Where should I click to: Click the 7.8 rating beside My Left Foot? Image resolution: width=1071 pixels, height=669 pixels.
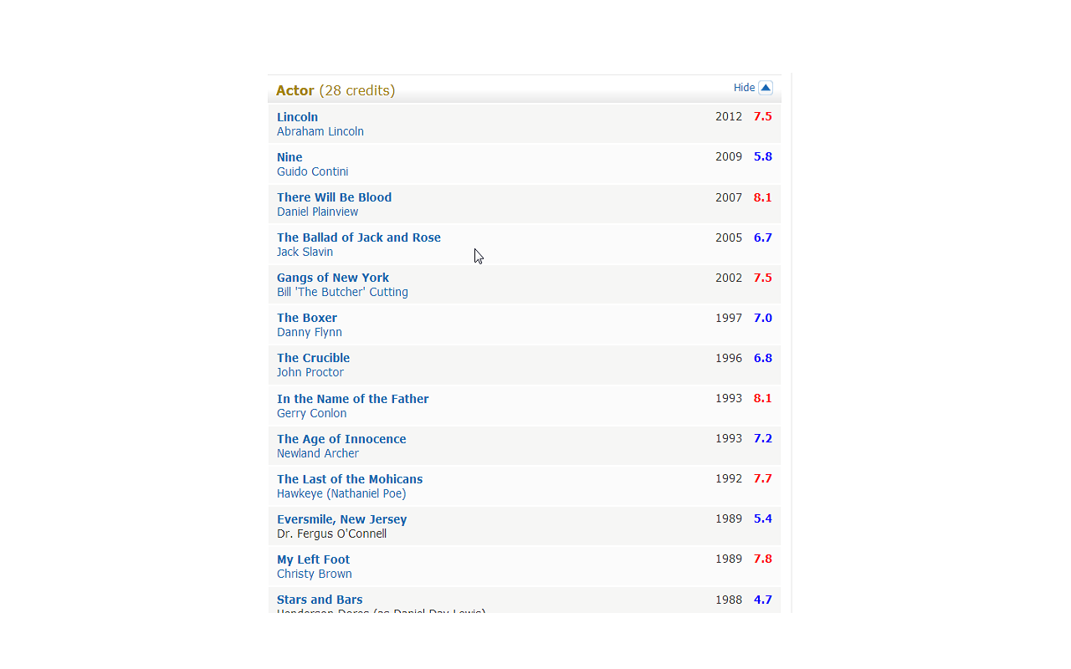[x=762, y=559]
